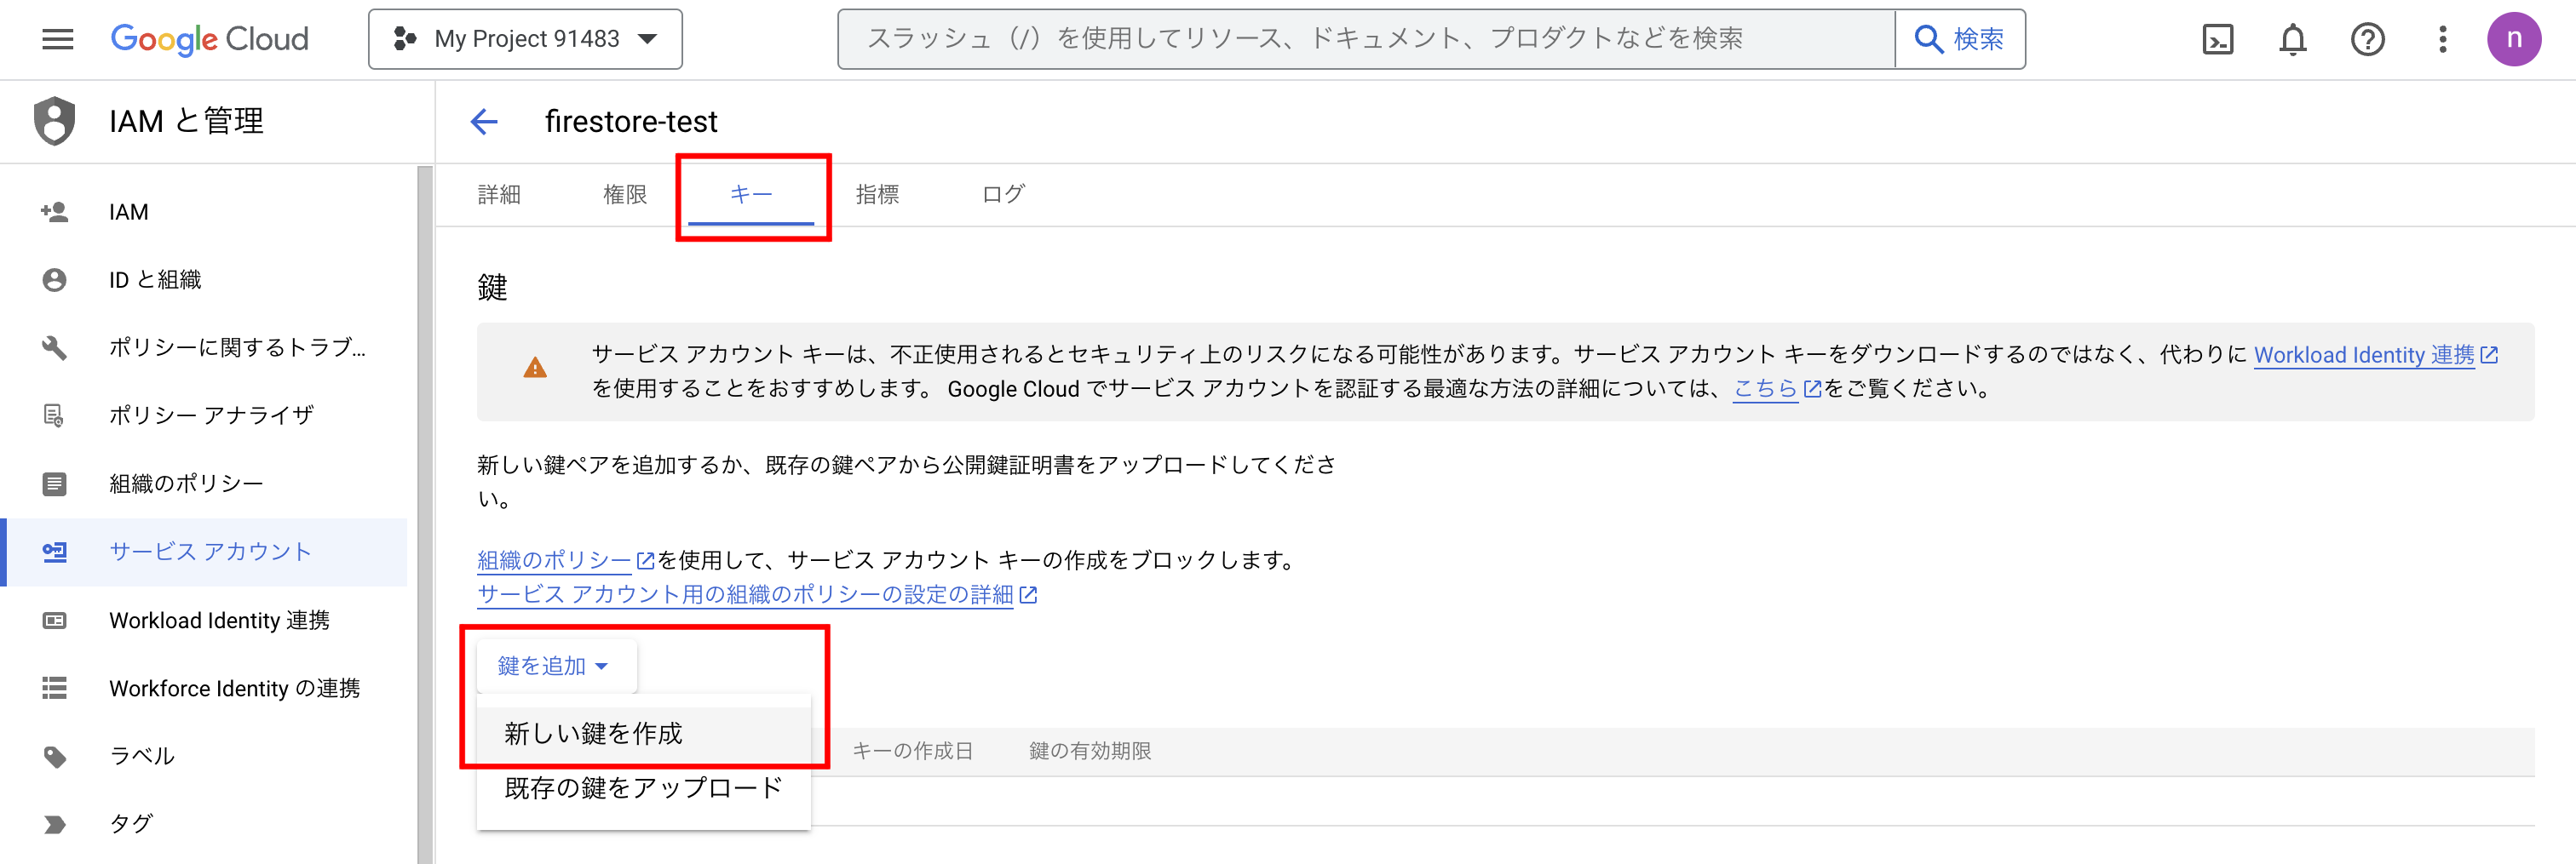Click the Google Cloud logo
The width and height of the screenshot is (2576, 864).
pos(210,39)
